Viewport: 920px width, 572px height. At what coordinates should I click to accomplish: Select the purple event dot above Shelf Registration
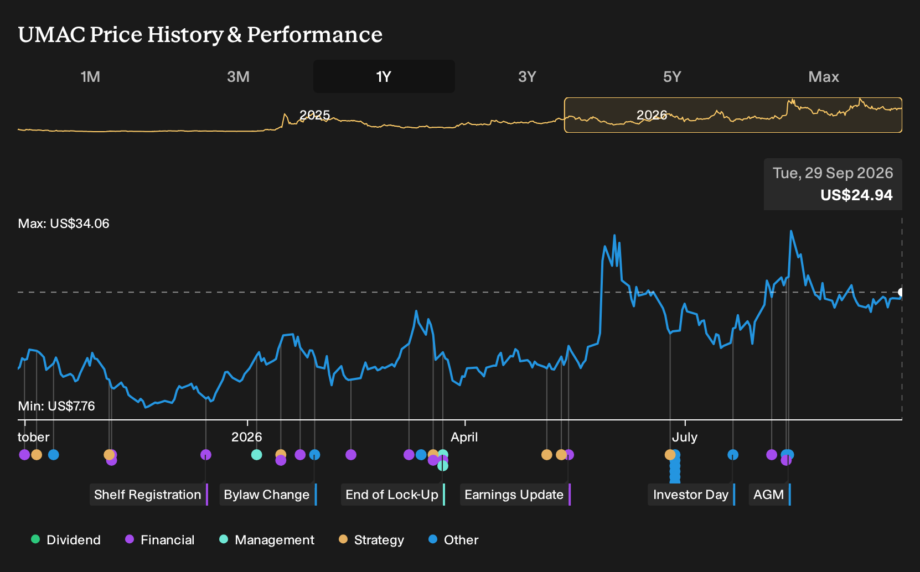[x=206, y=455]
